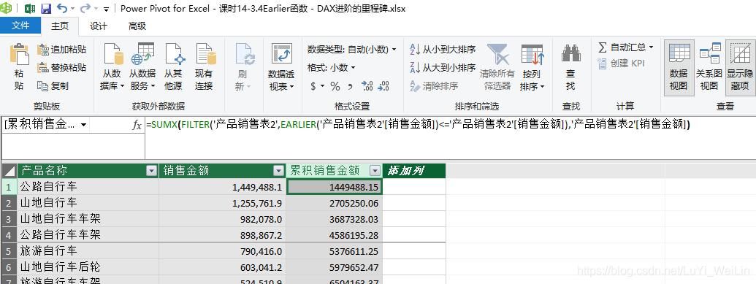Screen dimensions: 756x284
Task: Click 从其他源 (From Other Sources)
Action: (x=172, y=67)
